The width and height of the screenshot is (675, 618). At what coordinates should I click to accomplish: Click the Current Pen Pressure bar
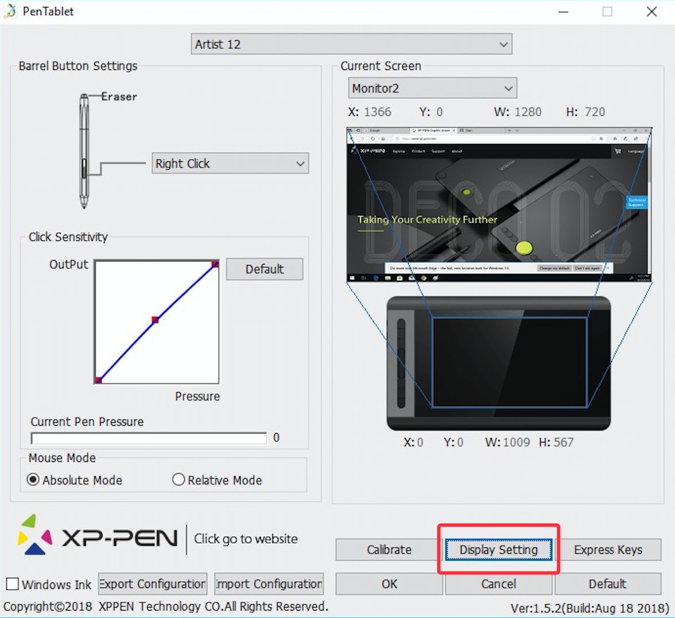149,438
